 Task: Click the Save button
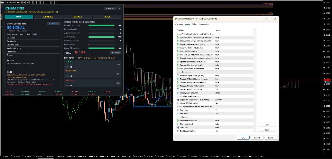pos(267,130)
